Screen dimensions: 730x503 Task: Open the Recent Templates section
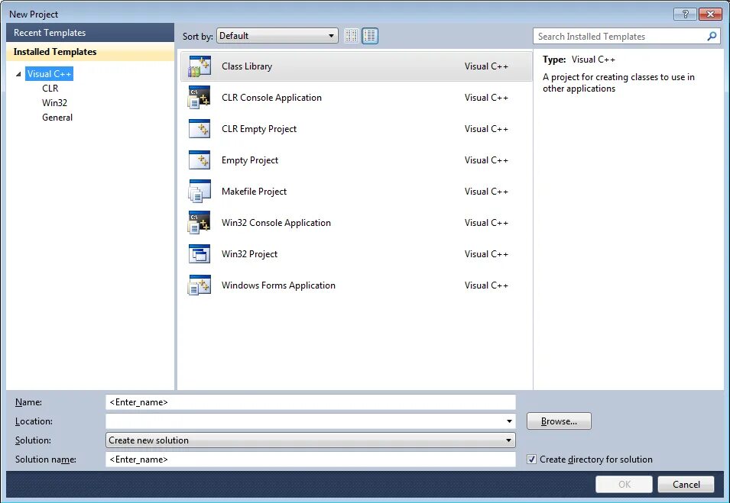pos(90,33)
